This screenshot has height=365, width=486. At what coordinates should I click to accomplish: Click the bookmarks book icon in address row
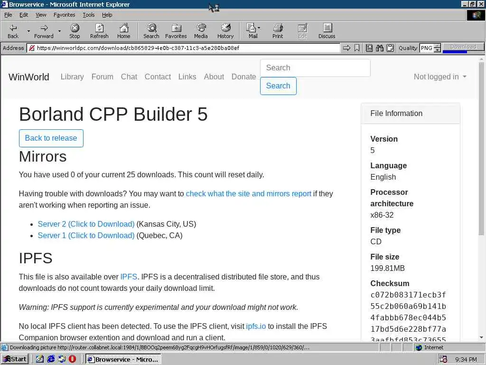point(369,48)
